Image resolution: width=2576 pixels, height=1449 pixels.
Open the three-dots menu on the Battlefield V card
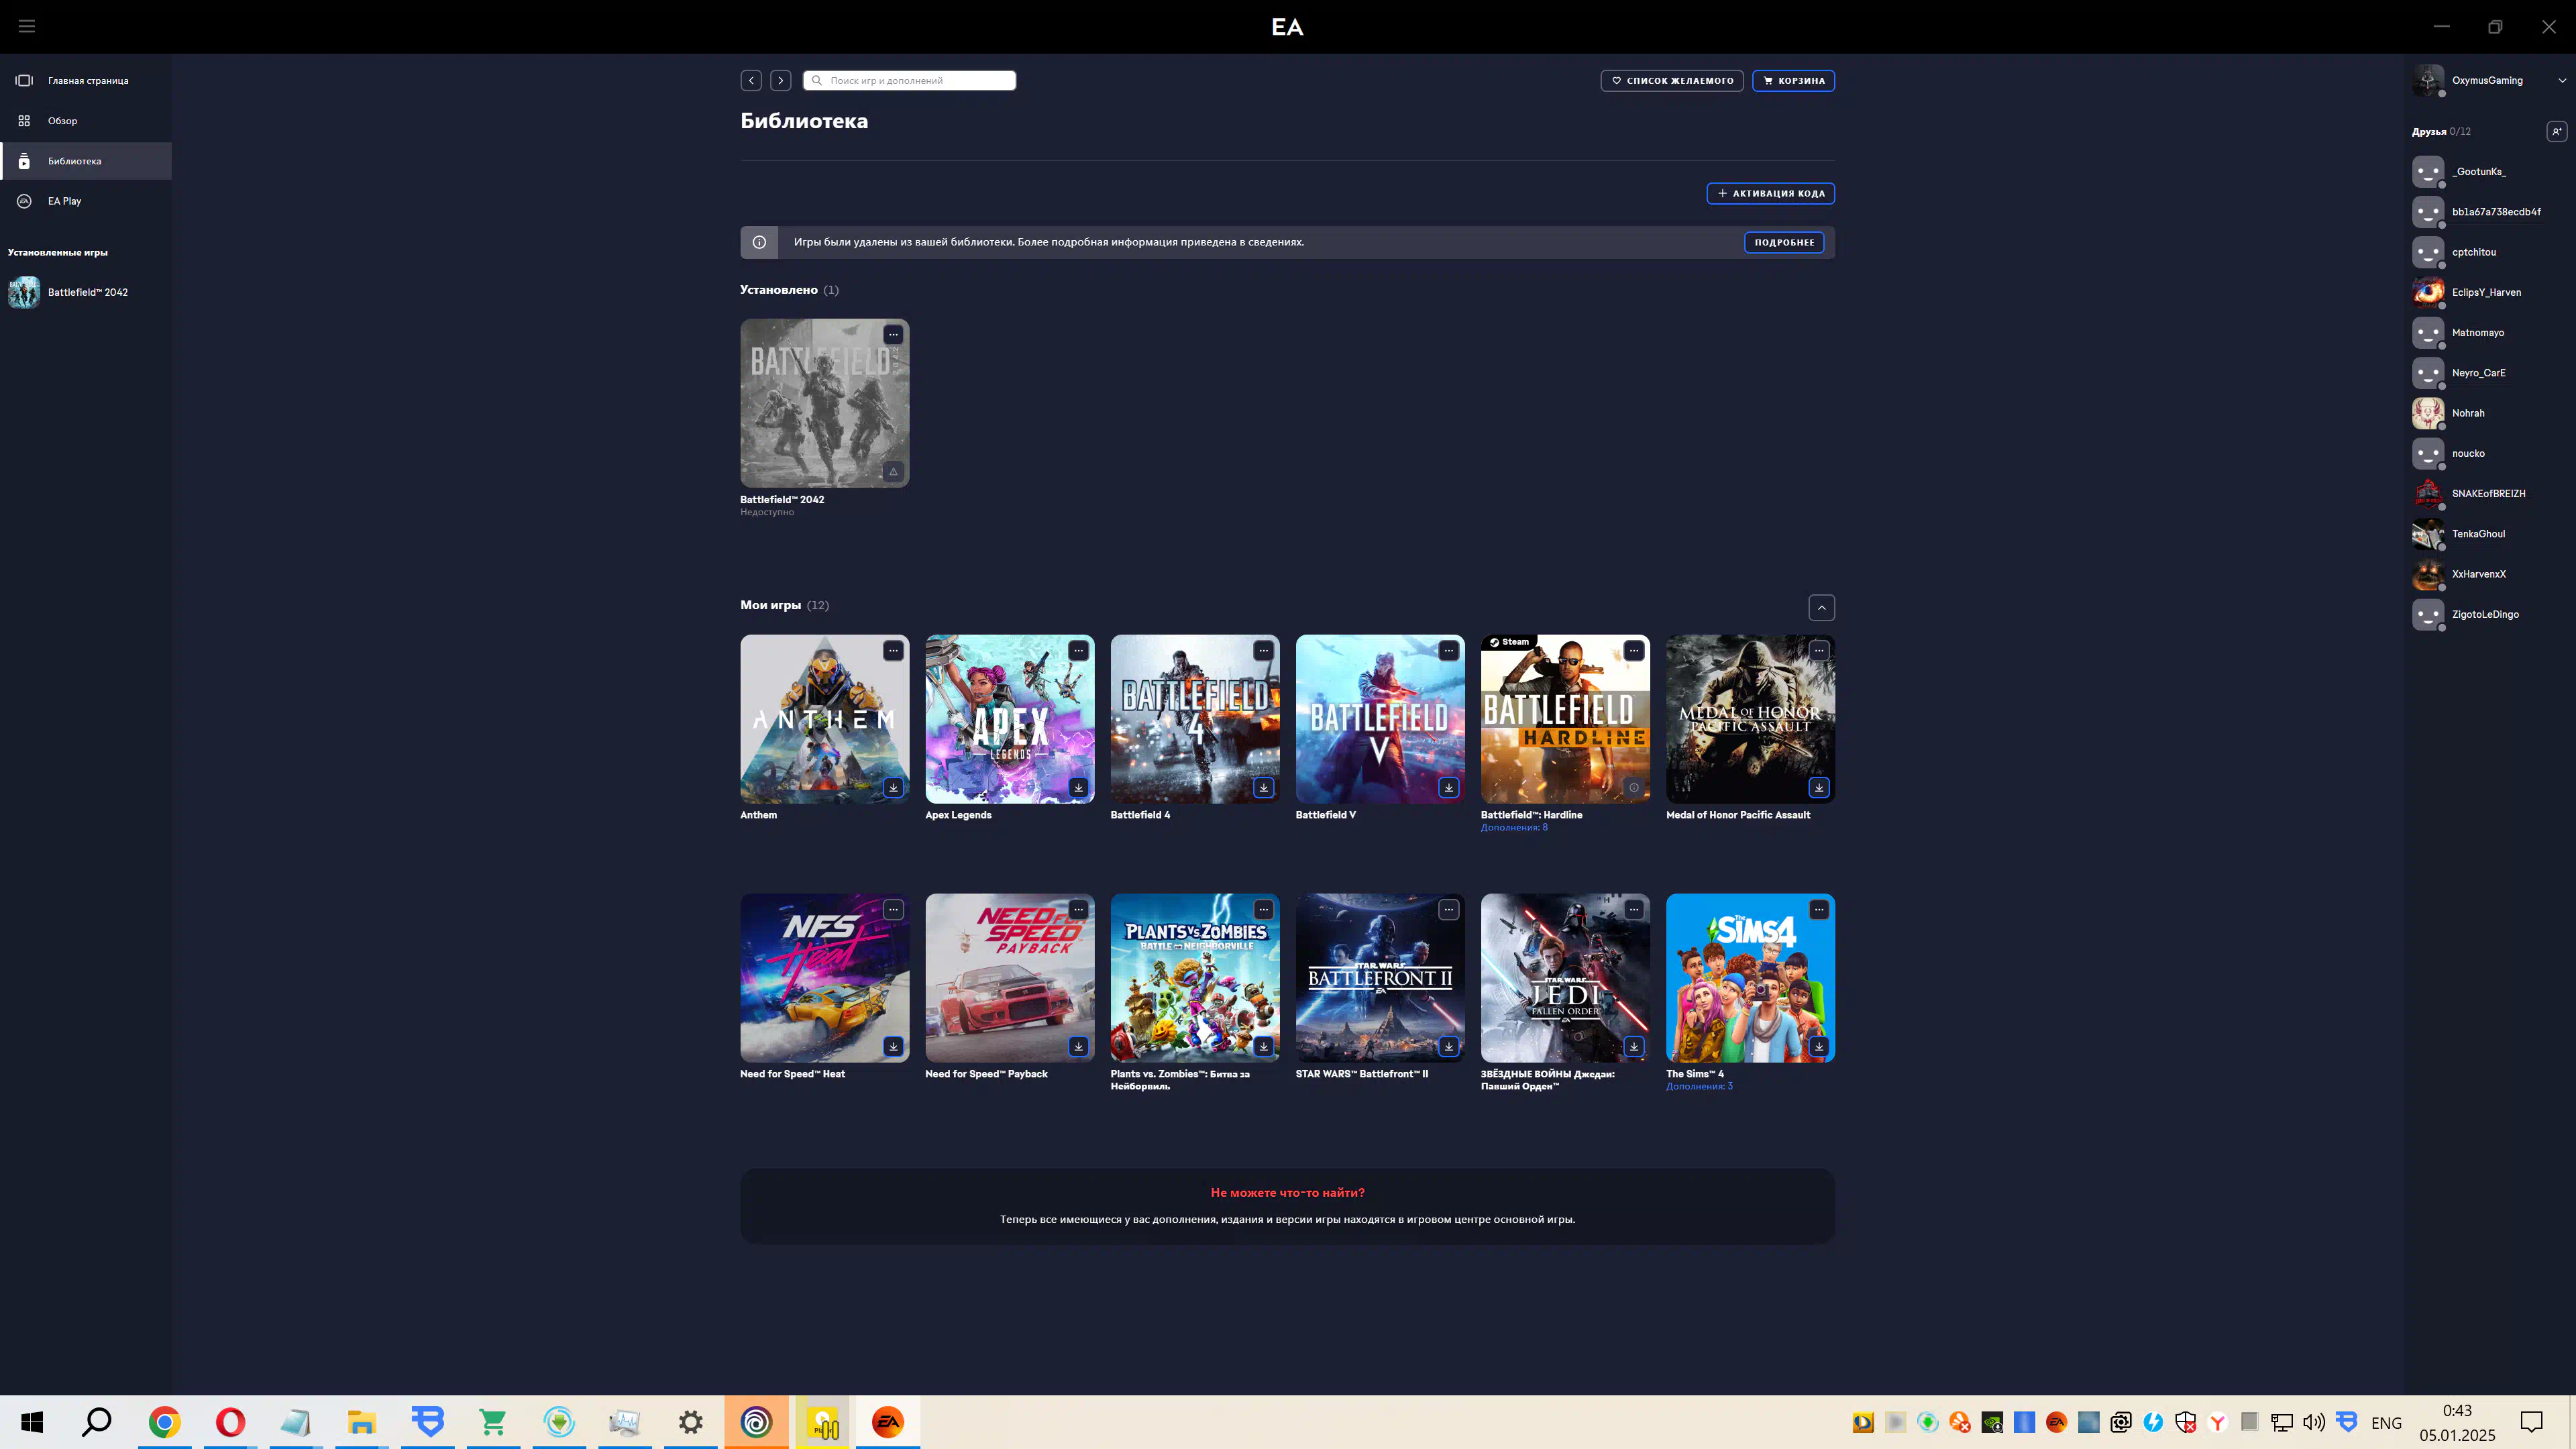pyautogui.click(x=1449, y=651)
